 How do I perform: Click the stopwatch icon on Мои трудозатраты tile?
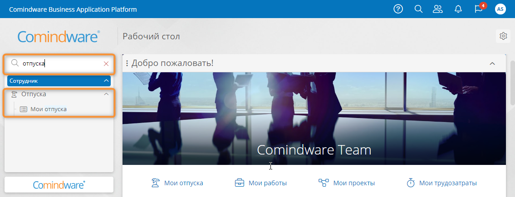click(411, 183)
